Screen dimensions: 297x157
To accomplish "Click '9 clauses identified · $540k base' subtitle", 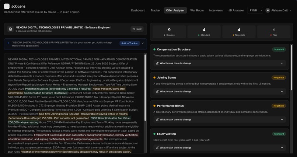I will click(x=34, y=31).
